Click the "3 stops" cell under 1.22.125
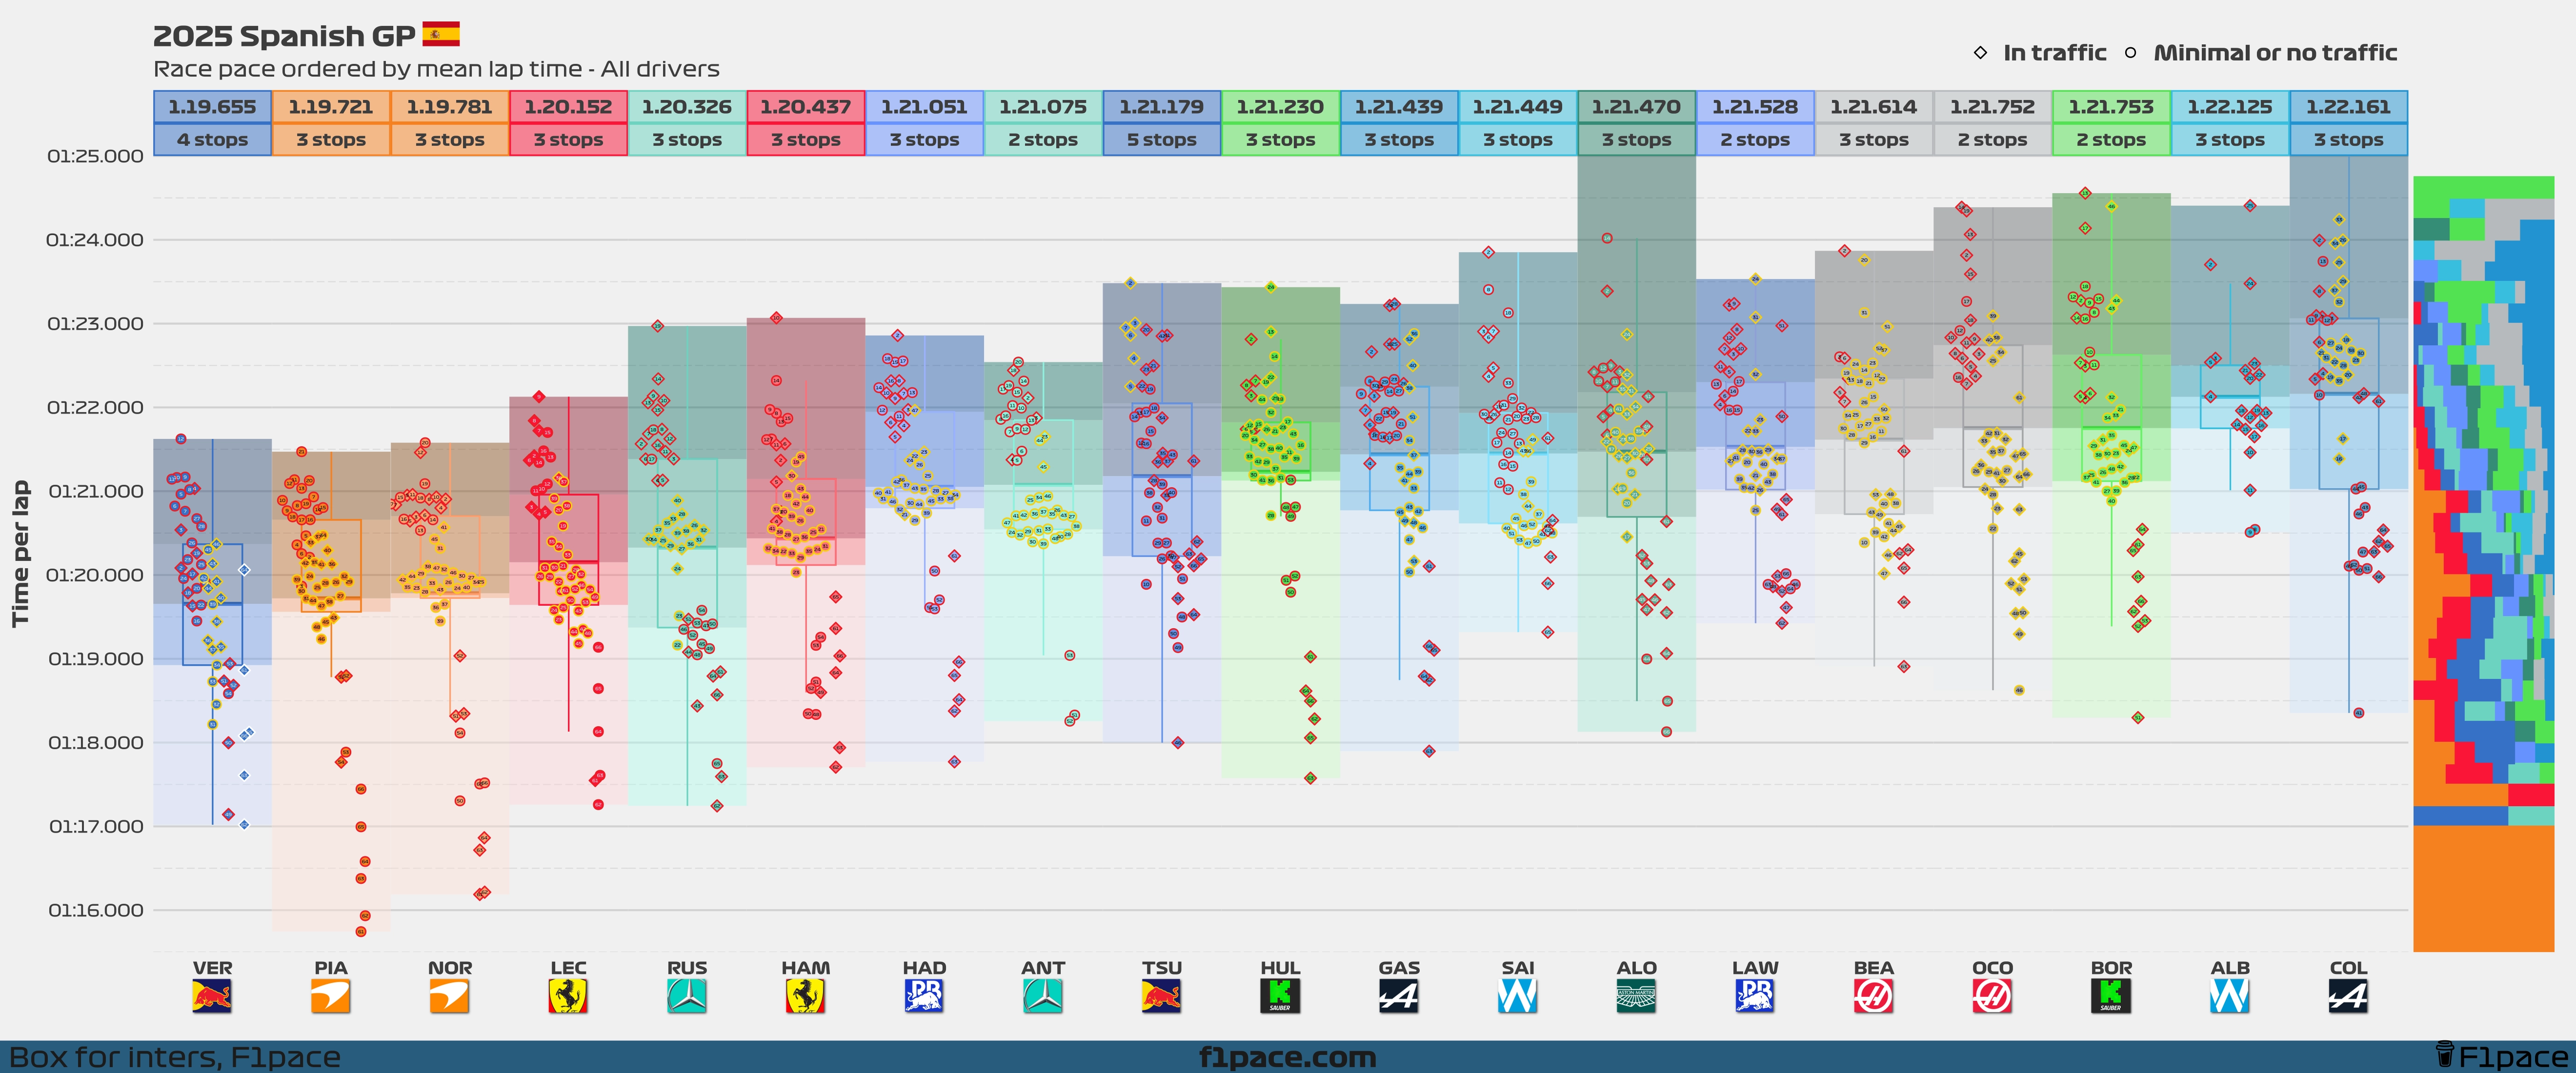 (x=2230, y=140)
